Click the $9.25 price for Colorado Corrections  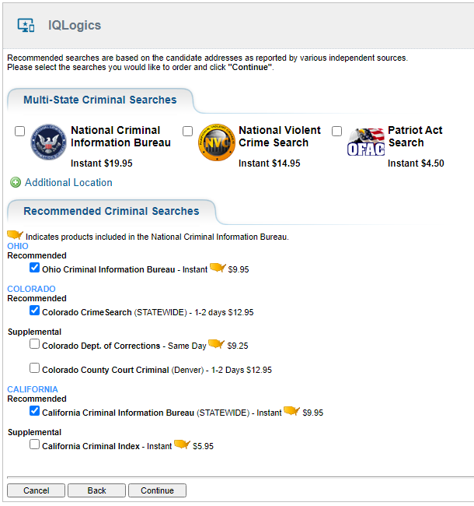click(238, 346)
